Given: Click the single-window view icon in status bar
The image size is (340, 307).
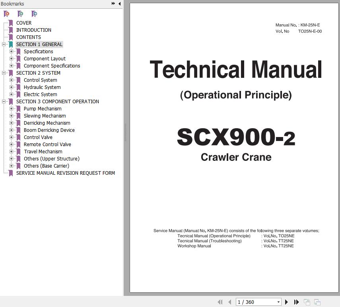Looking at the screenshot, I should click(x=307, y=302).
